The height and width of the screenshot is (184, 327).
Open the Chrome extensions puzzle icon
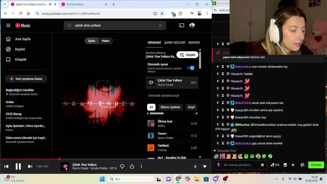(181, 14)
